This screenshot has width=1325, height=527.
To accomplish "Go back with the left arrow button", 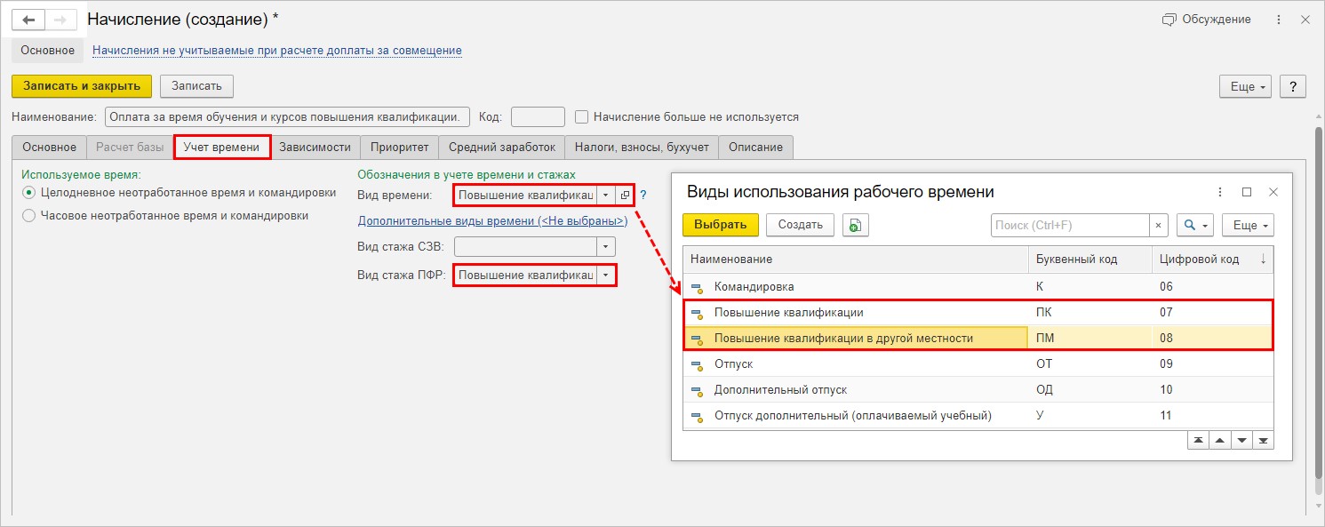I will click(28, 20).
